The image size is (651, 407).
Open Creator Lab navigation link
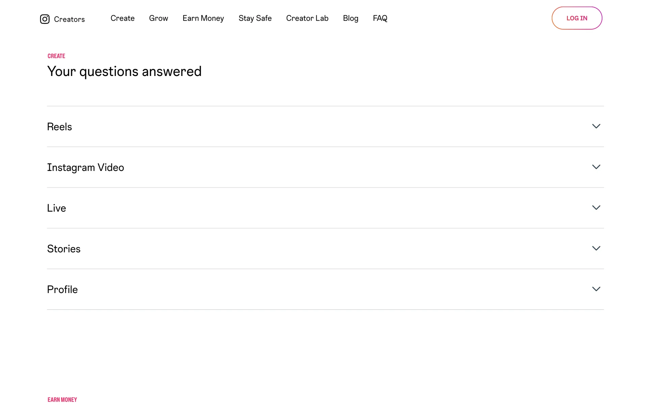pyautogui.click(x=307, y=18)
